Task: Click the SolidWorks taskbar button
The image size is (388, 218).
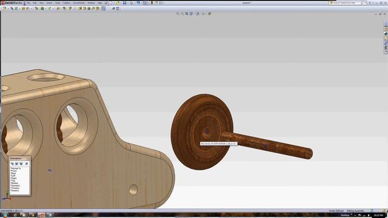Action: [41, 216]
